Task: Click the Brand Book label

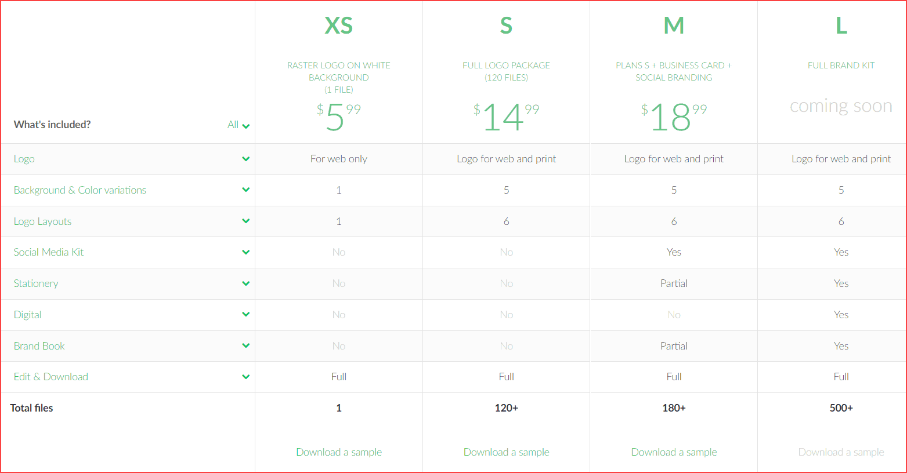Action: [39, 346]
